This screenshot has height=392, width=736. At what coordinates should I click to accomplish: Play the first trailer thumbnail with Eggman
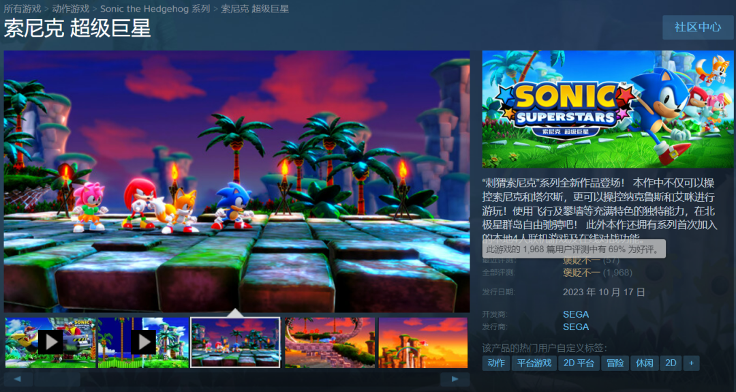coord(50,343)
